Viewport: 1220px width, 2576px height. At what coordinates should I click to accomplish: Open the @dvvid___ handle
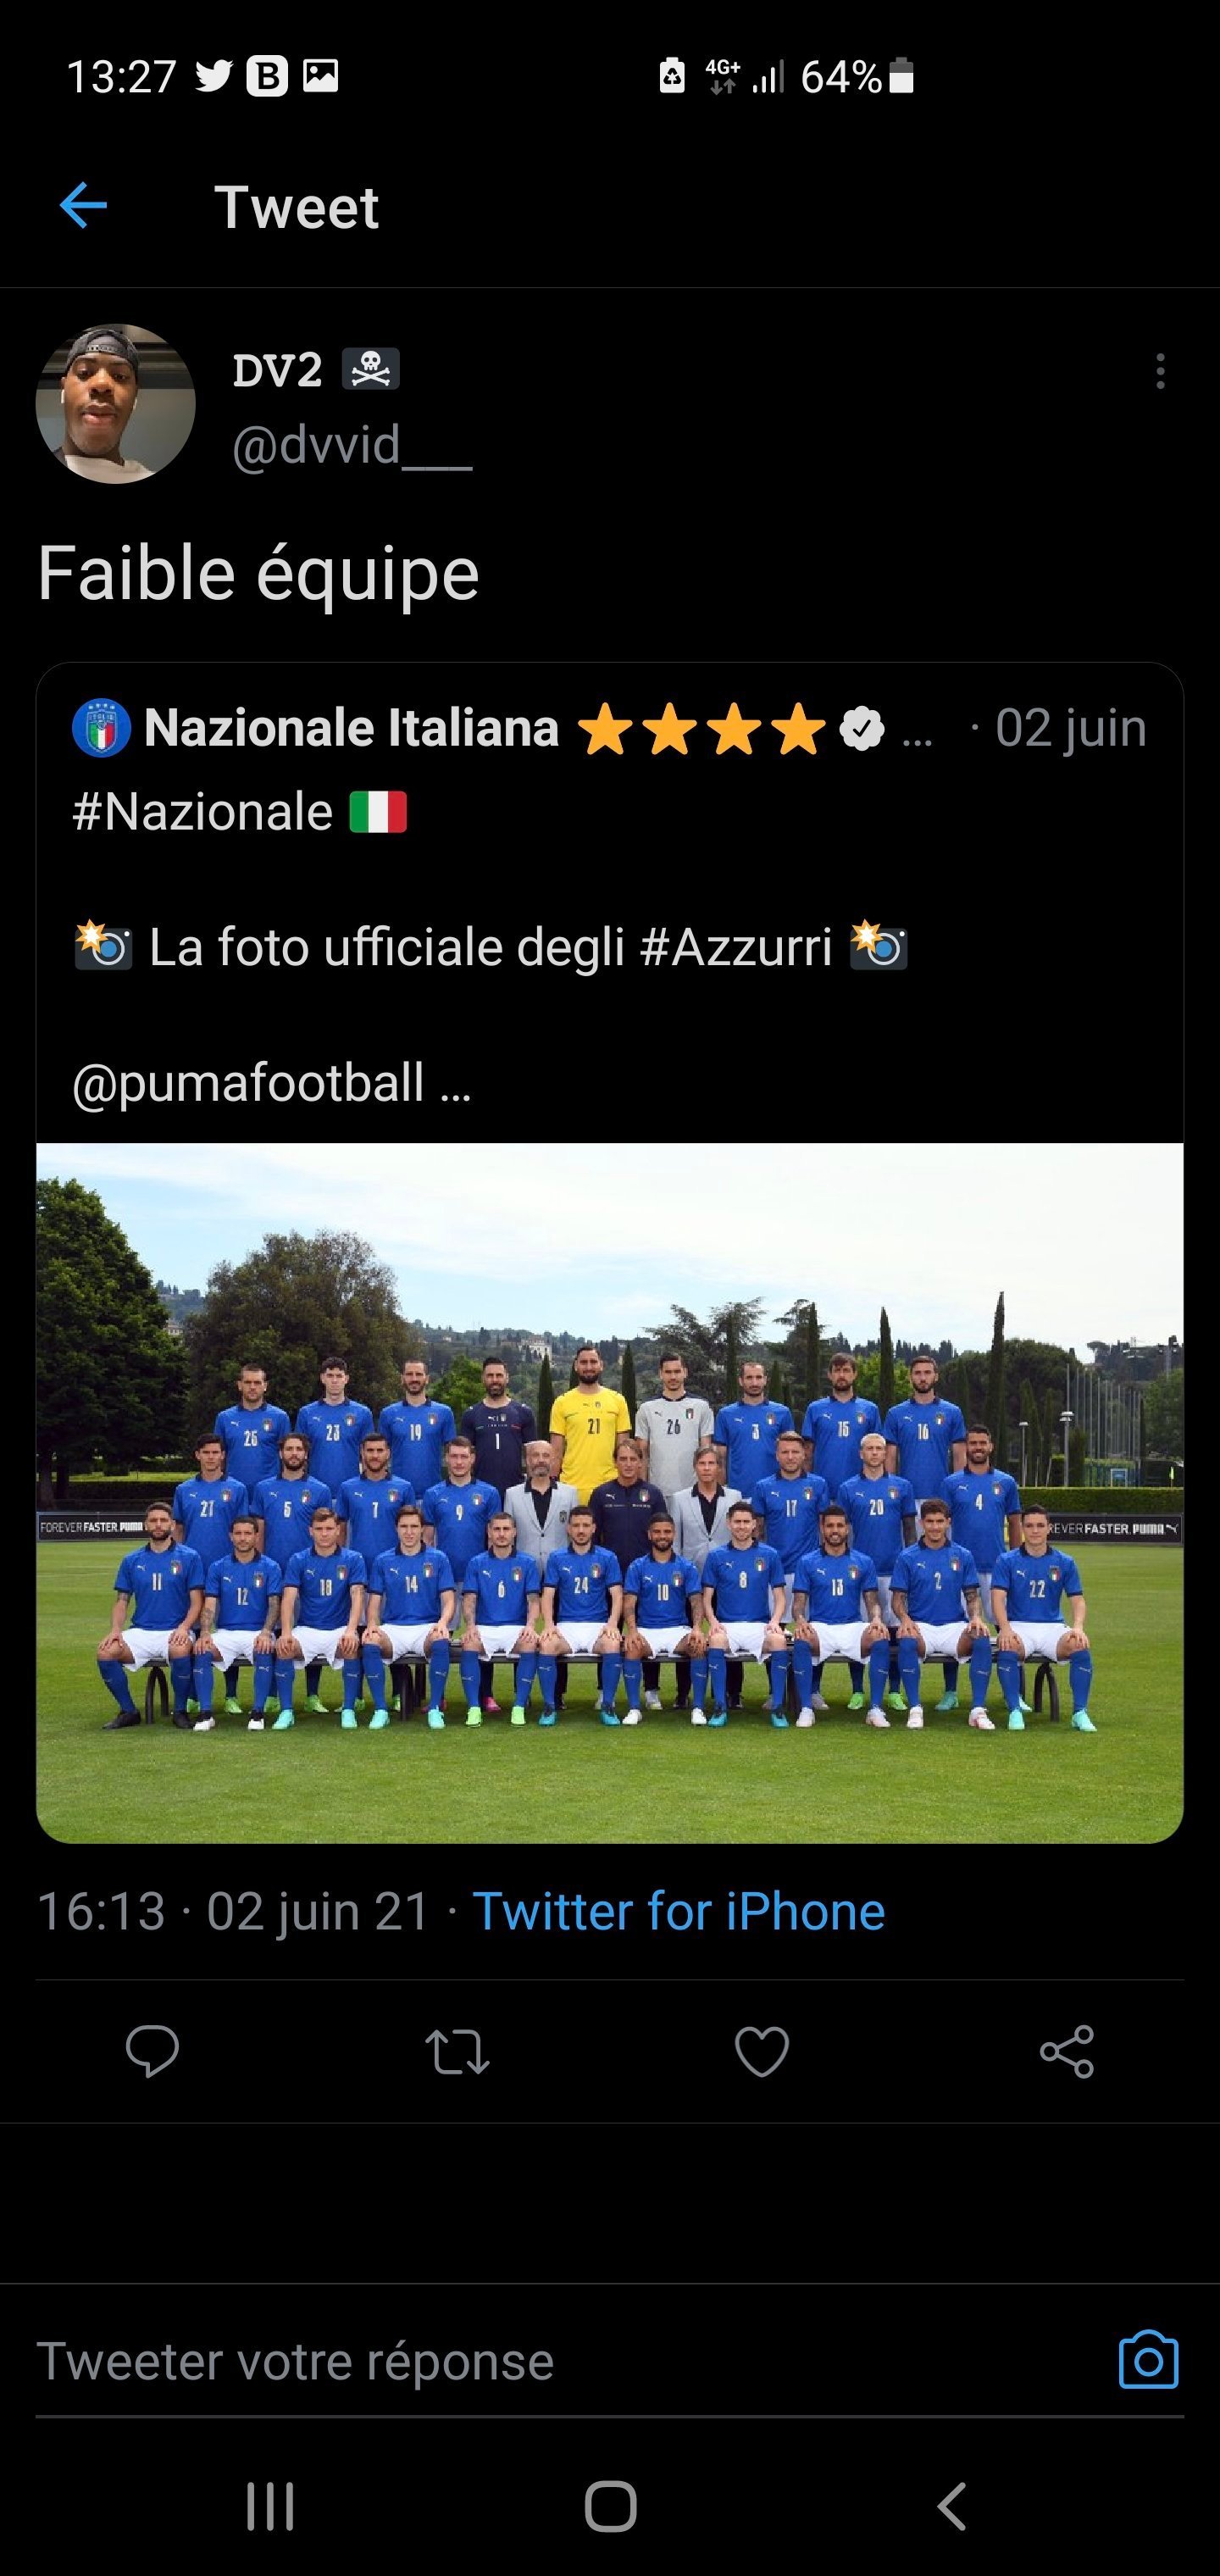pos(352,445)
